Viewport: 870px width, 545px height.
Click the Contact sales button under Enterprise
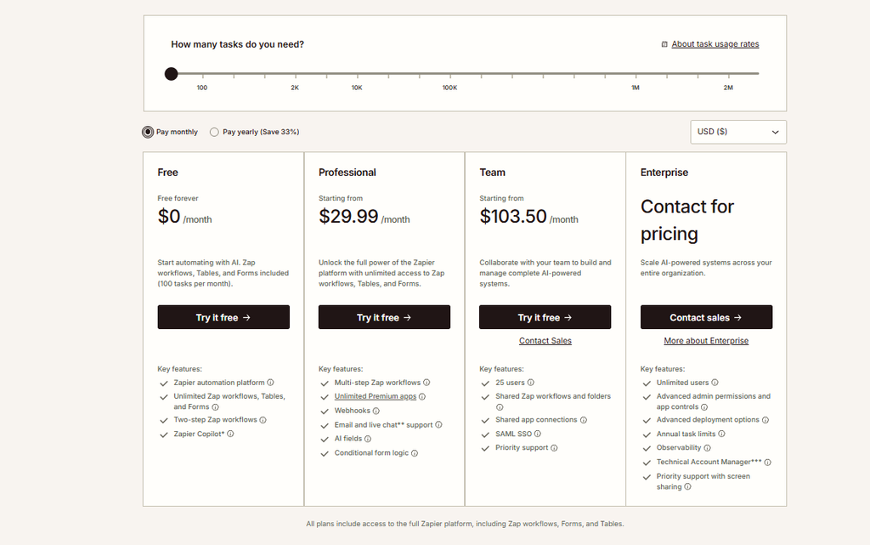tap(706, 317)
